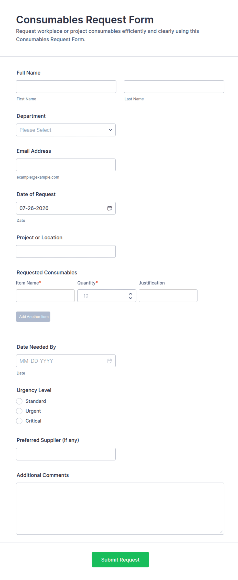Focus the First Name field

tap(66, 86)
